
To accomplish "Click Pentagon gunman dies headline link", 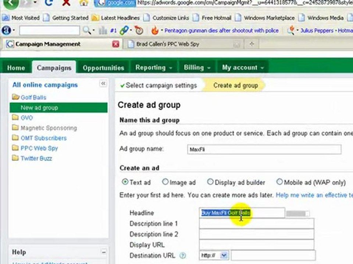I will click(x=221, y=30).
